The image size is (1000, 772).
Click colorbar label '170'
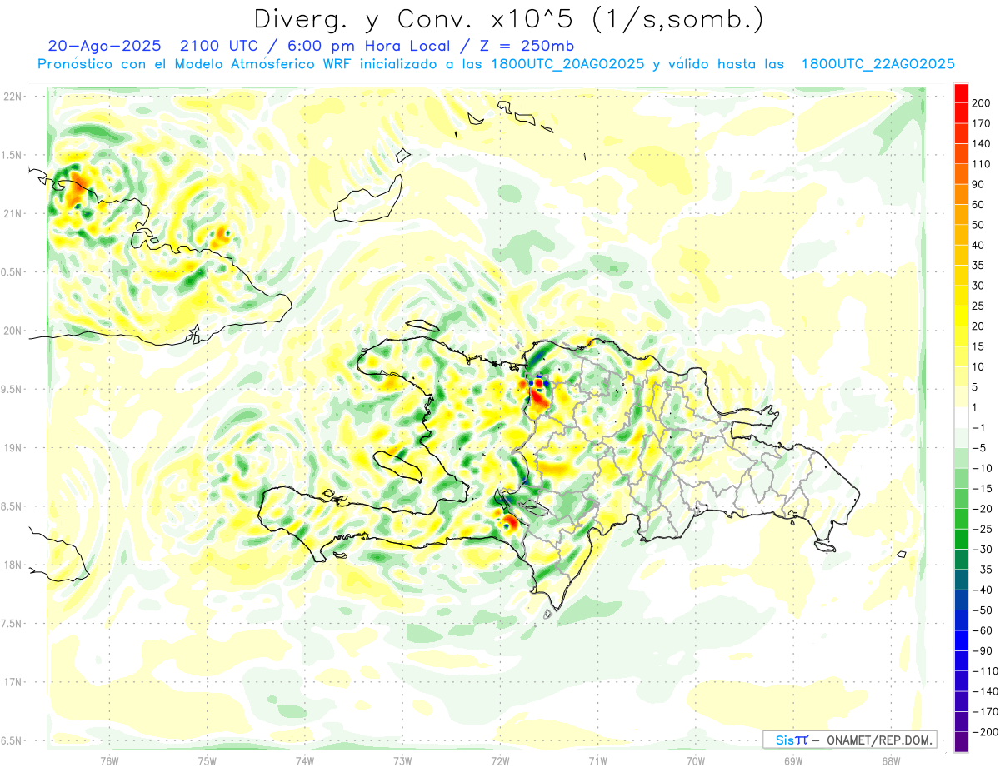point(982,123)
